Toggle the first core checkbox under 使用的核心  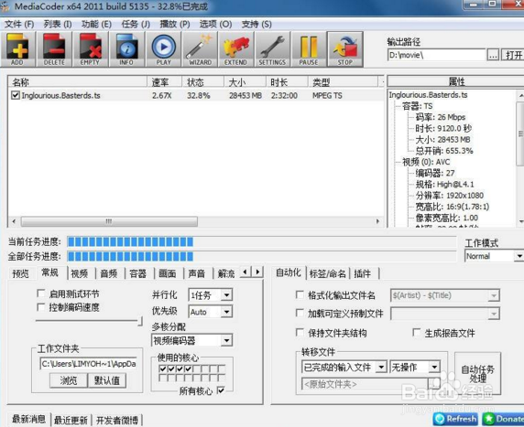163,368
